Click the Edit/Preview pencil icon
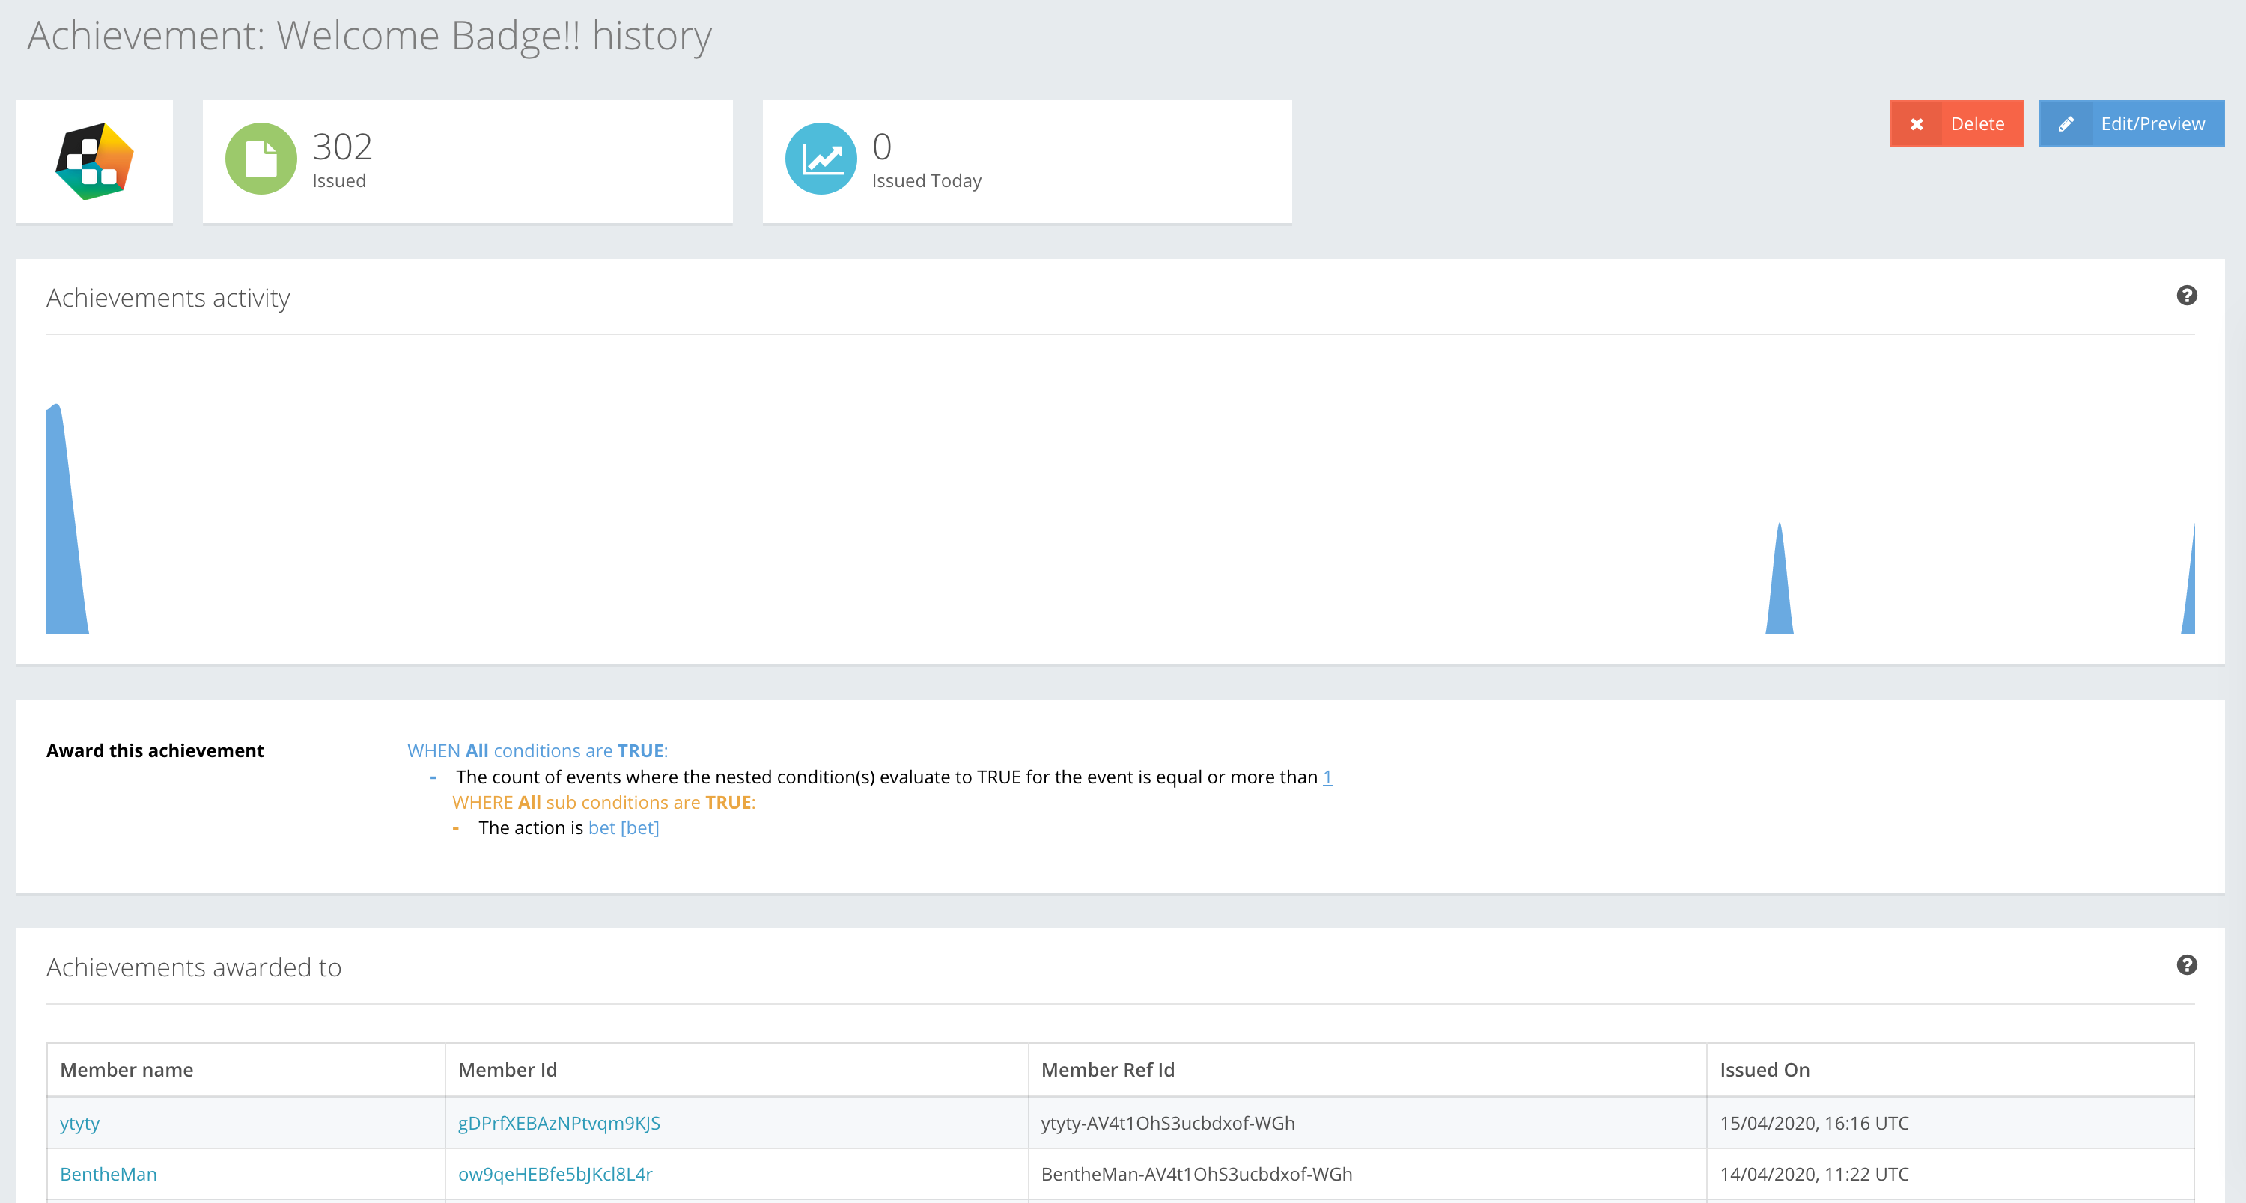The height and width of the screenshot is (1203, 2246). [2065, 123]
